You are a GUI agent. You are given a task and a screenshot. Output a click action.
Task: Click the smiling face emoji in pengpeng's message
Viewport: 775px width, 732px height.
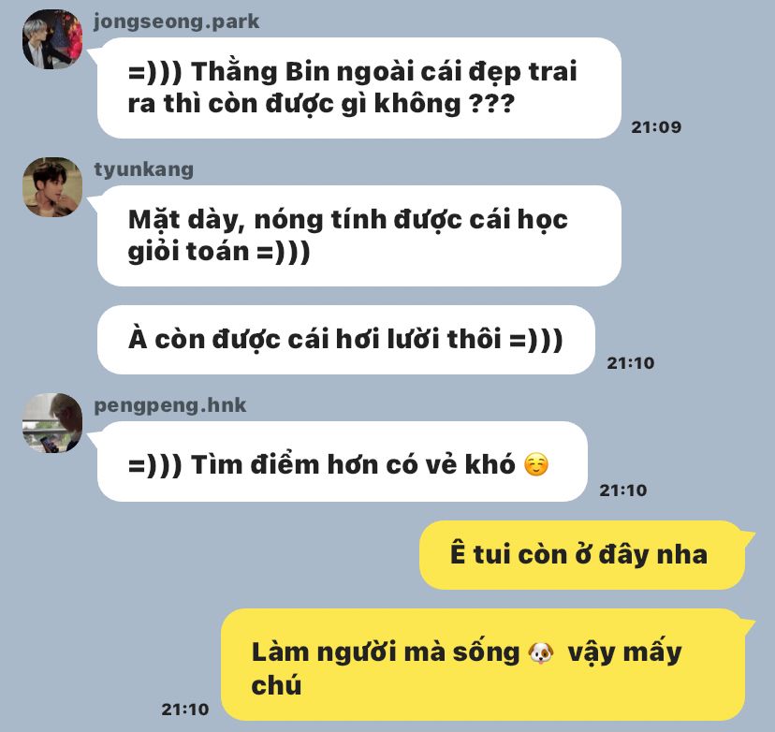point(536,464)
